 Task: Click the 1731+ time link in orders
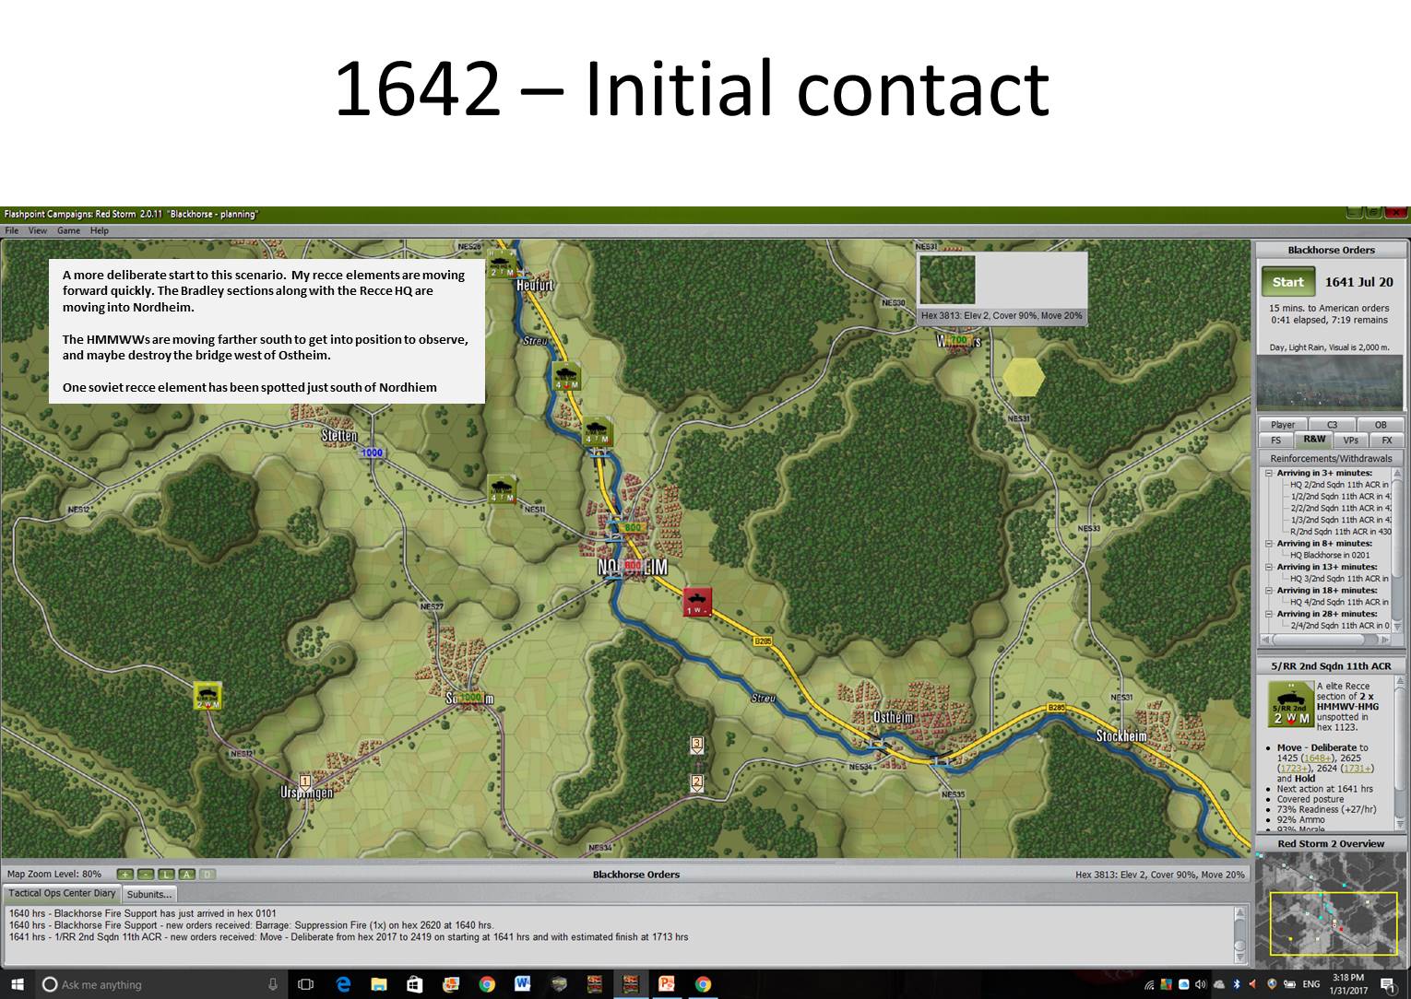click(x=1357, y=769)
